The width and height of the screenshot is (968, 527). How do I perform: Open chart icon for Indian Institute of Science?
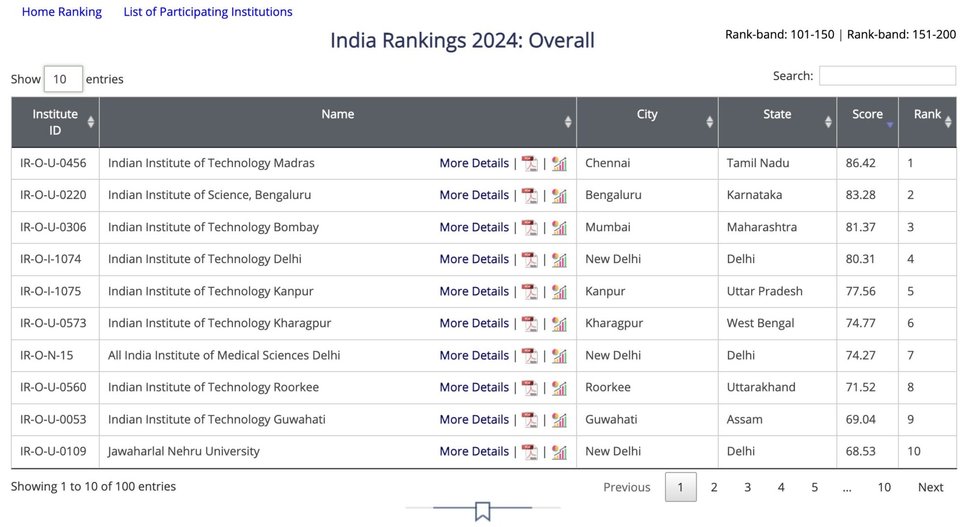559,196
